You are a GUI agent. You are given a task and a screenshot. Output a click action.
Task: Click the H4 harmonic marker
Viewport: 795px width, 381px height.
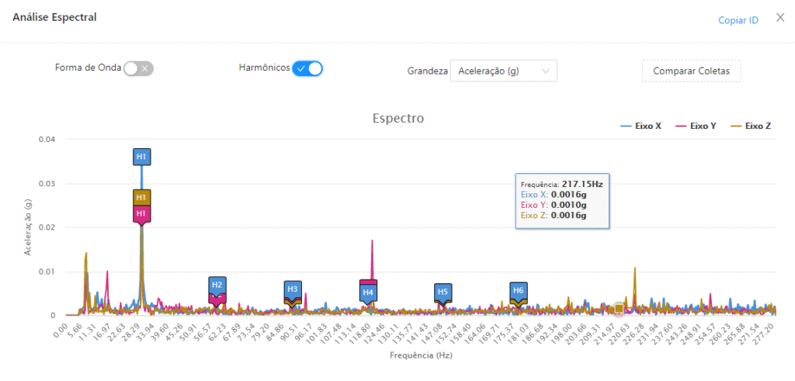click(x=368, y=293)
